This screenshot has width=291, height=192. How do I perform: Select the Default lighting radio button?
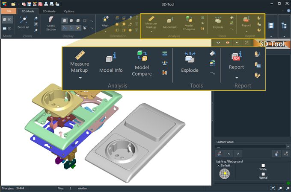pyautogui.click(x=219, y=166)
